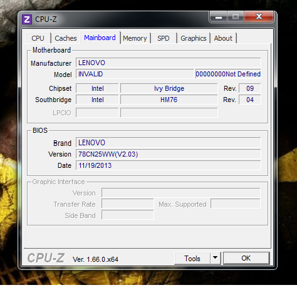Click the empty LPCIO vendor field
Image resolution: width=297 pixels, height=295 pixels.
pos(97,113)
